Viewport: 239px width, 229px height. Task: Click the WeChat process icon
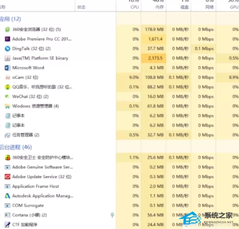[x=7, y=97]
